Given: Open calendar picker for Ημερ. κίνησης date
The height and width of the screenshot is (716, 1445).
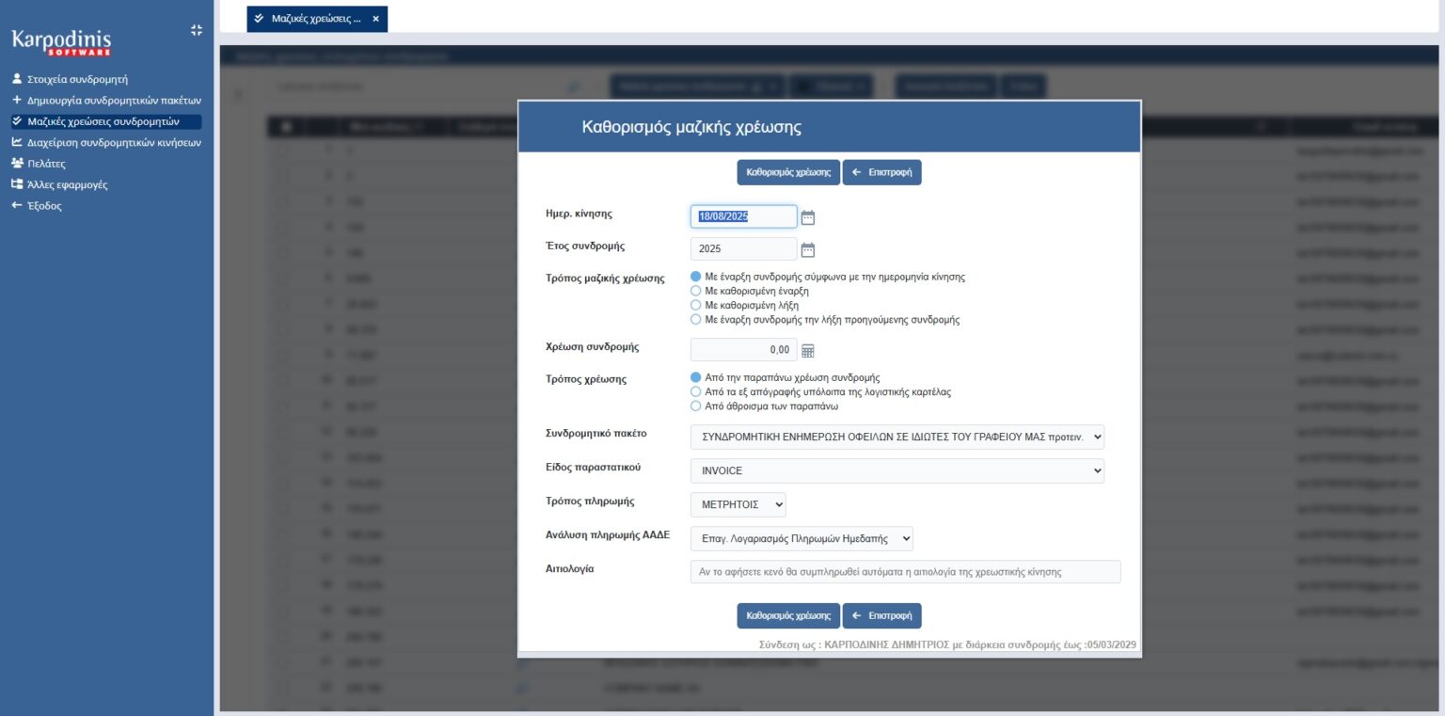Looking at the screenshot, I should click(807, 217).
